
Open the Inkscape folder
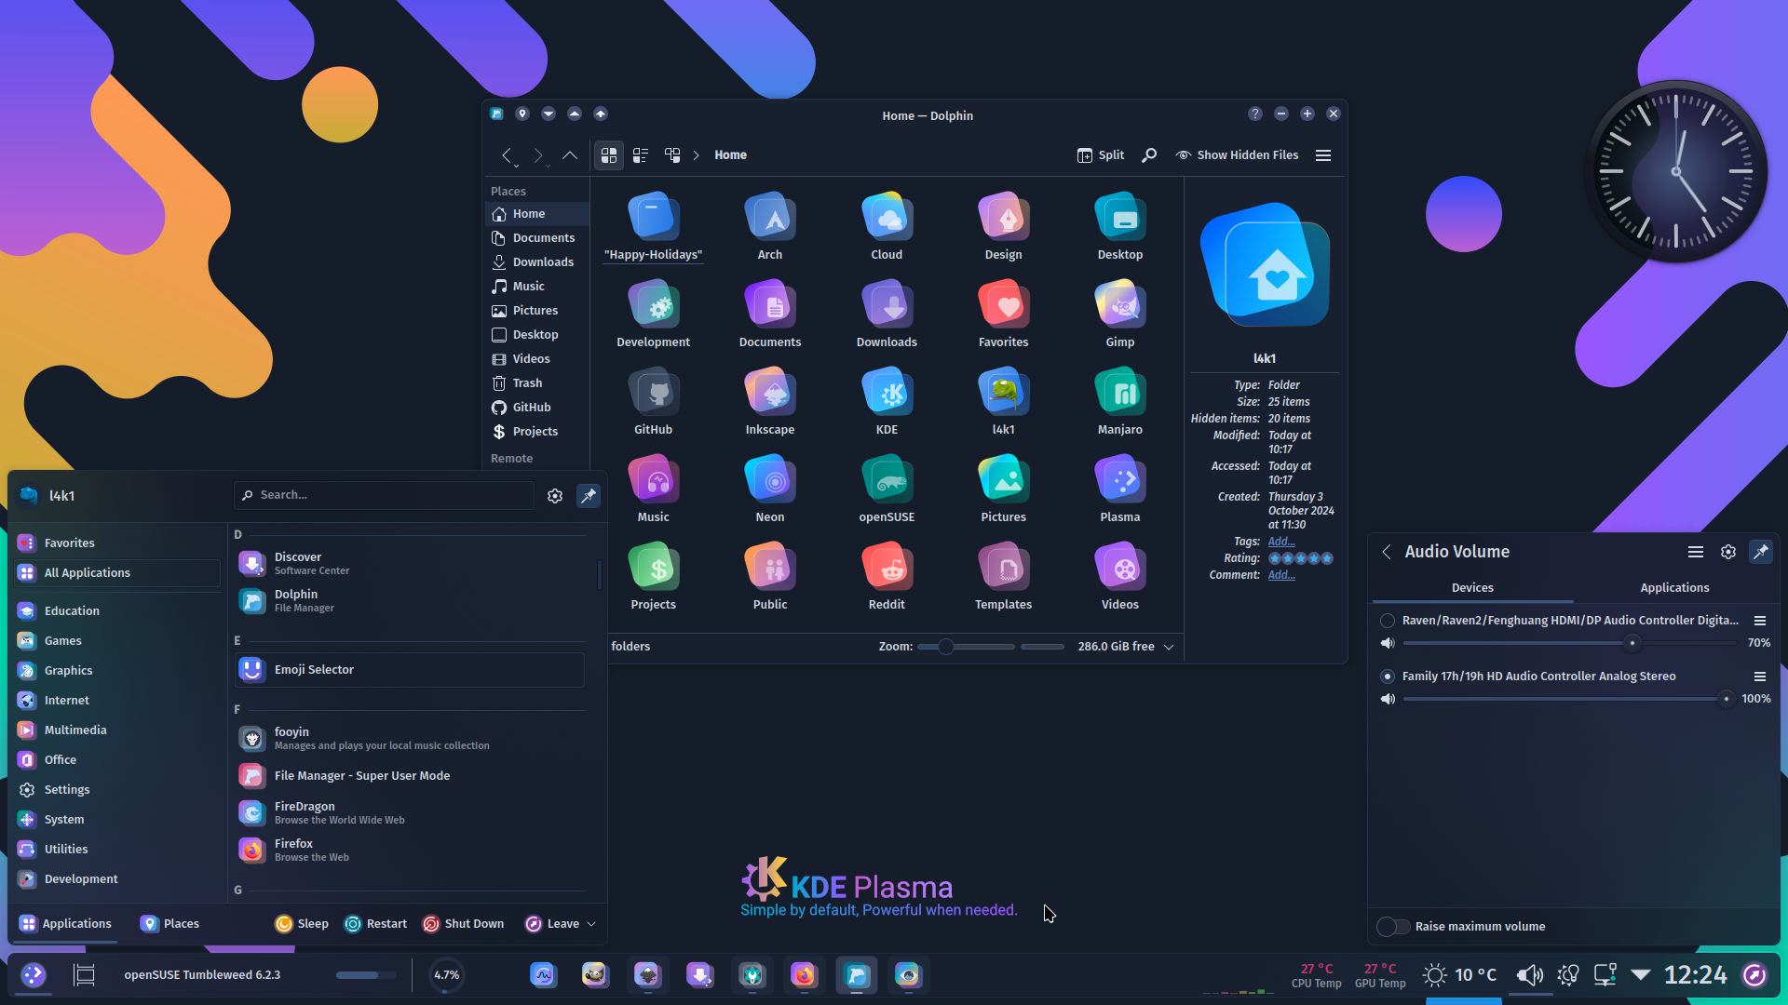(x=770, y=401)
